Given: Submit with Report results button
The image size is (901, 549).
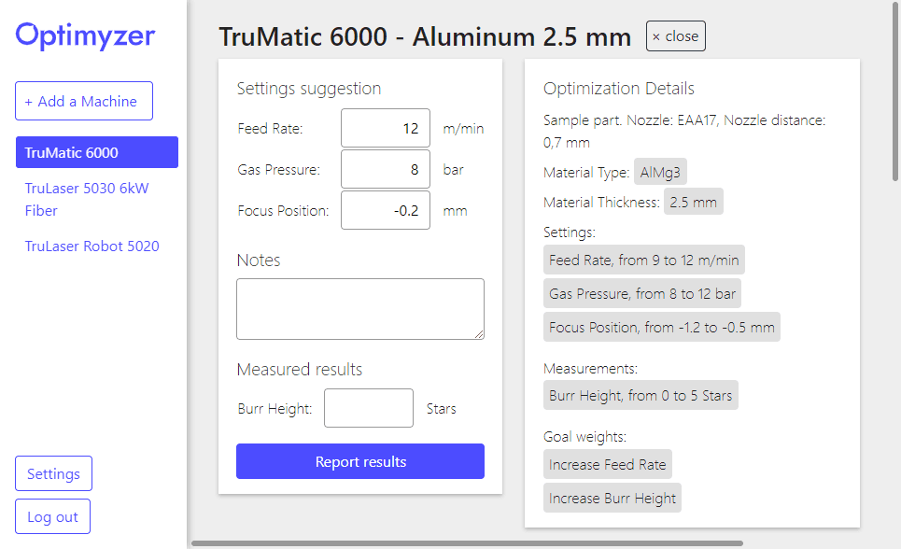Looking at the screenshot, I should tap(360, 461).
